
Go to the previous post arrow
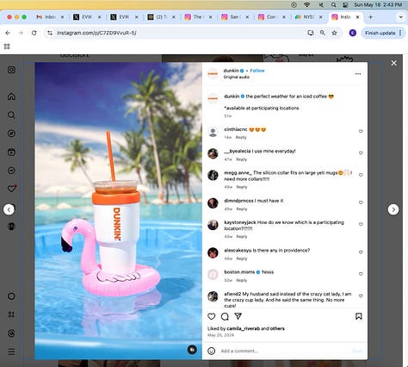(x=9, y=209)
